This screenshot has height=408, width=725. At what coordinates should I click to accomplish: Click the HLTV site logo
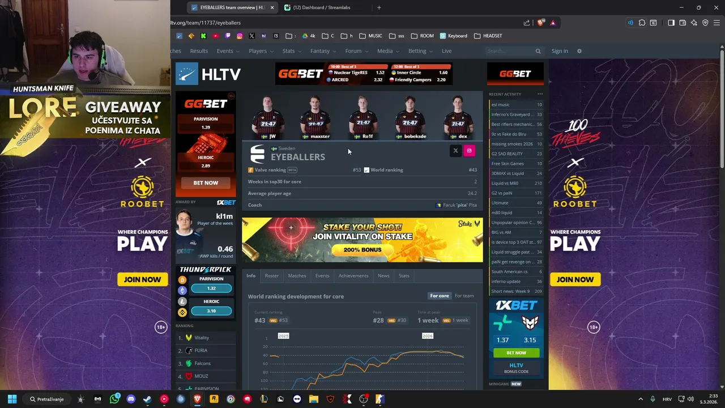tap(208, 74)
